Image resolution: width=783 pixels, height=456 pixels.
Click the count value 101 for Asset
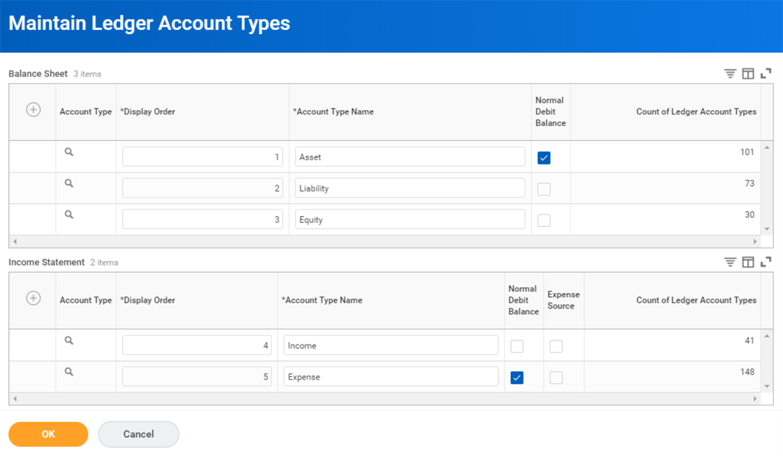click(x=747, y=152)
